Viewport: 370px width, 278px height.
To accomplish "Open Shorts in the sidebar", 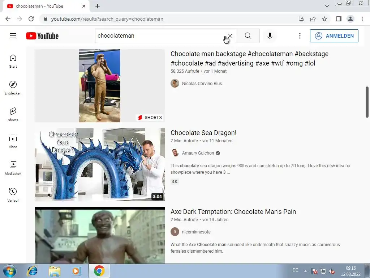I will tap(13, 114).
